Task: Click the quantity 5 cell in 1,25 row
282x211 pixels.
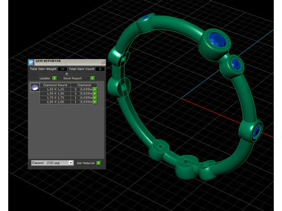Action: [75, 89]
